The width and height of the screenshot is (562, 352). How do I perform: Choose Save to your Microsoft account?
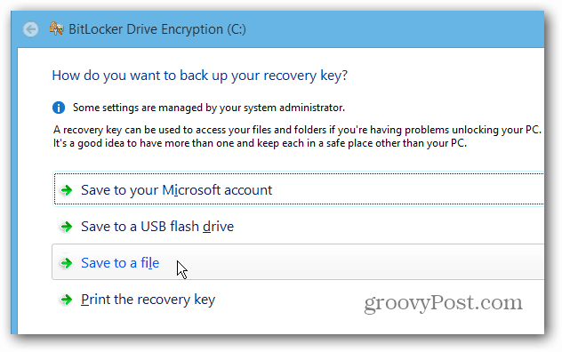(x=176, y=190)
